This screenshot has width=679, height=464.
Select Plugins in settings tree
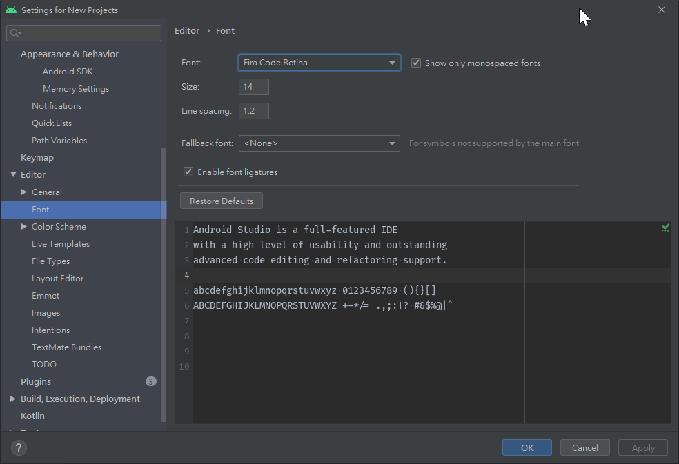point(36,382)
